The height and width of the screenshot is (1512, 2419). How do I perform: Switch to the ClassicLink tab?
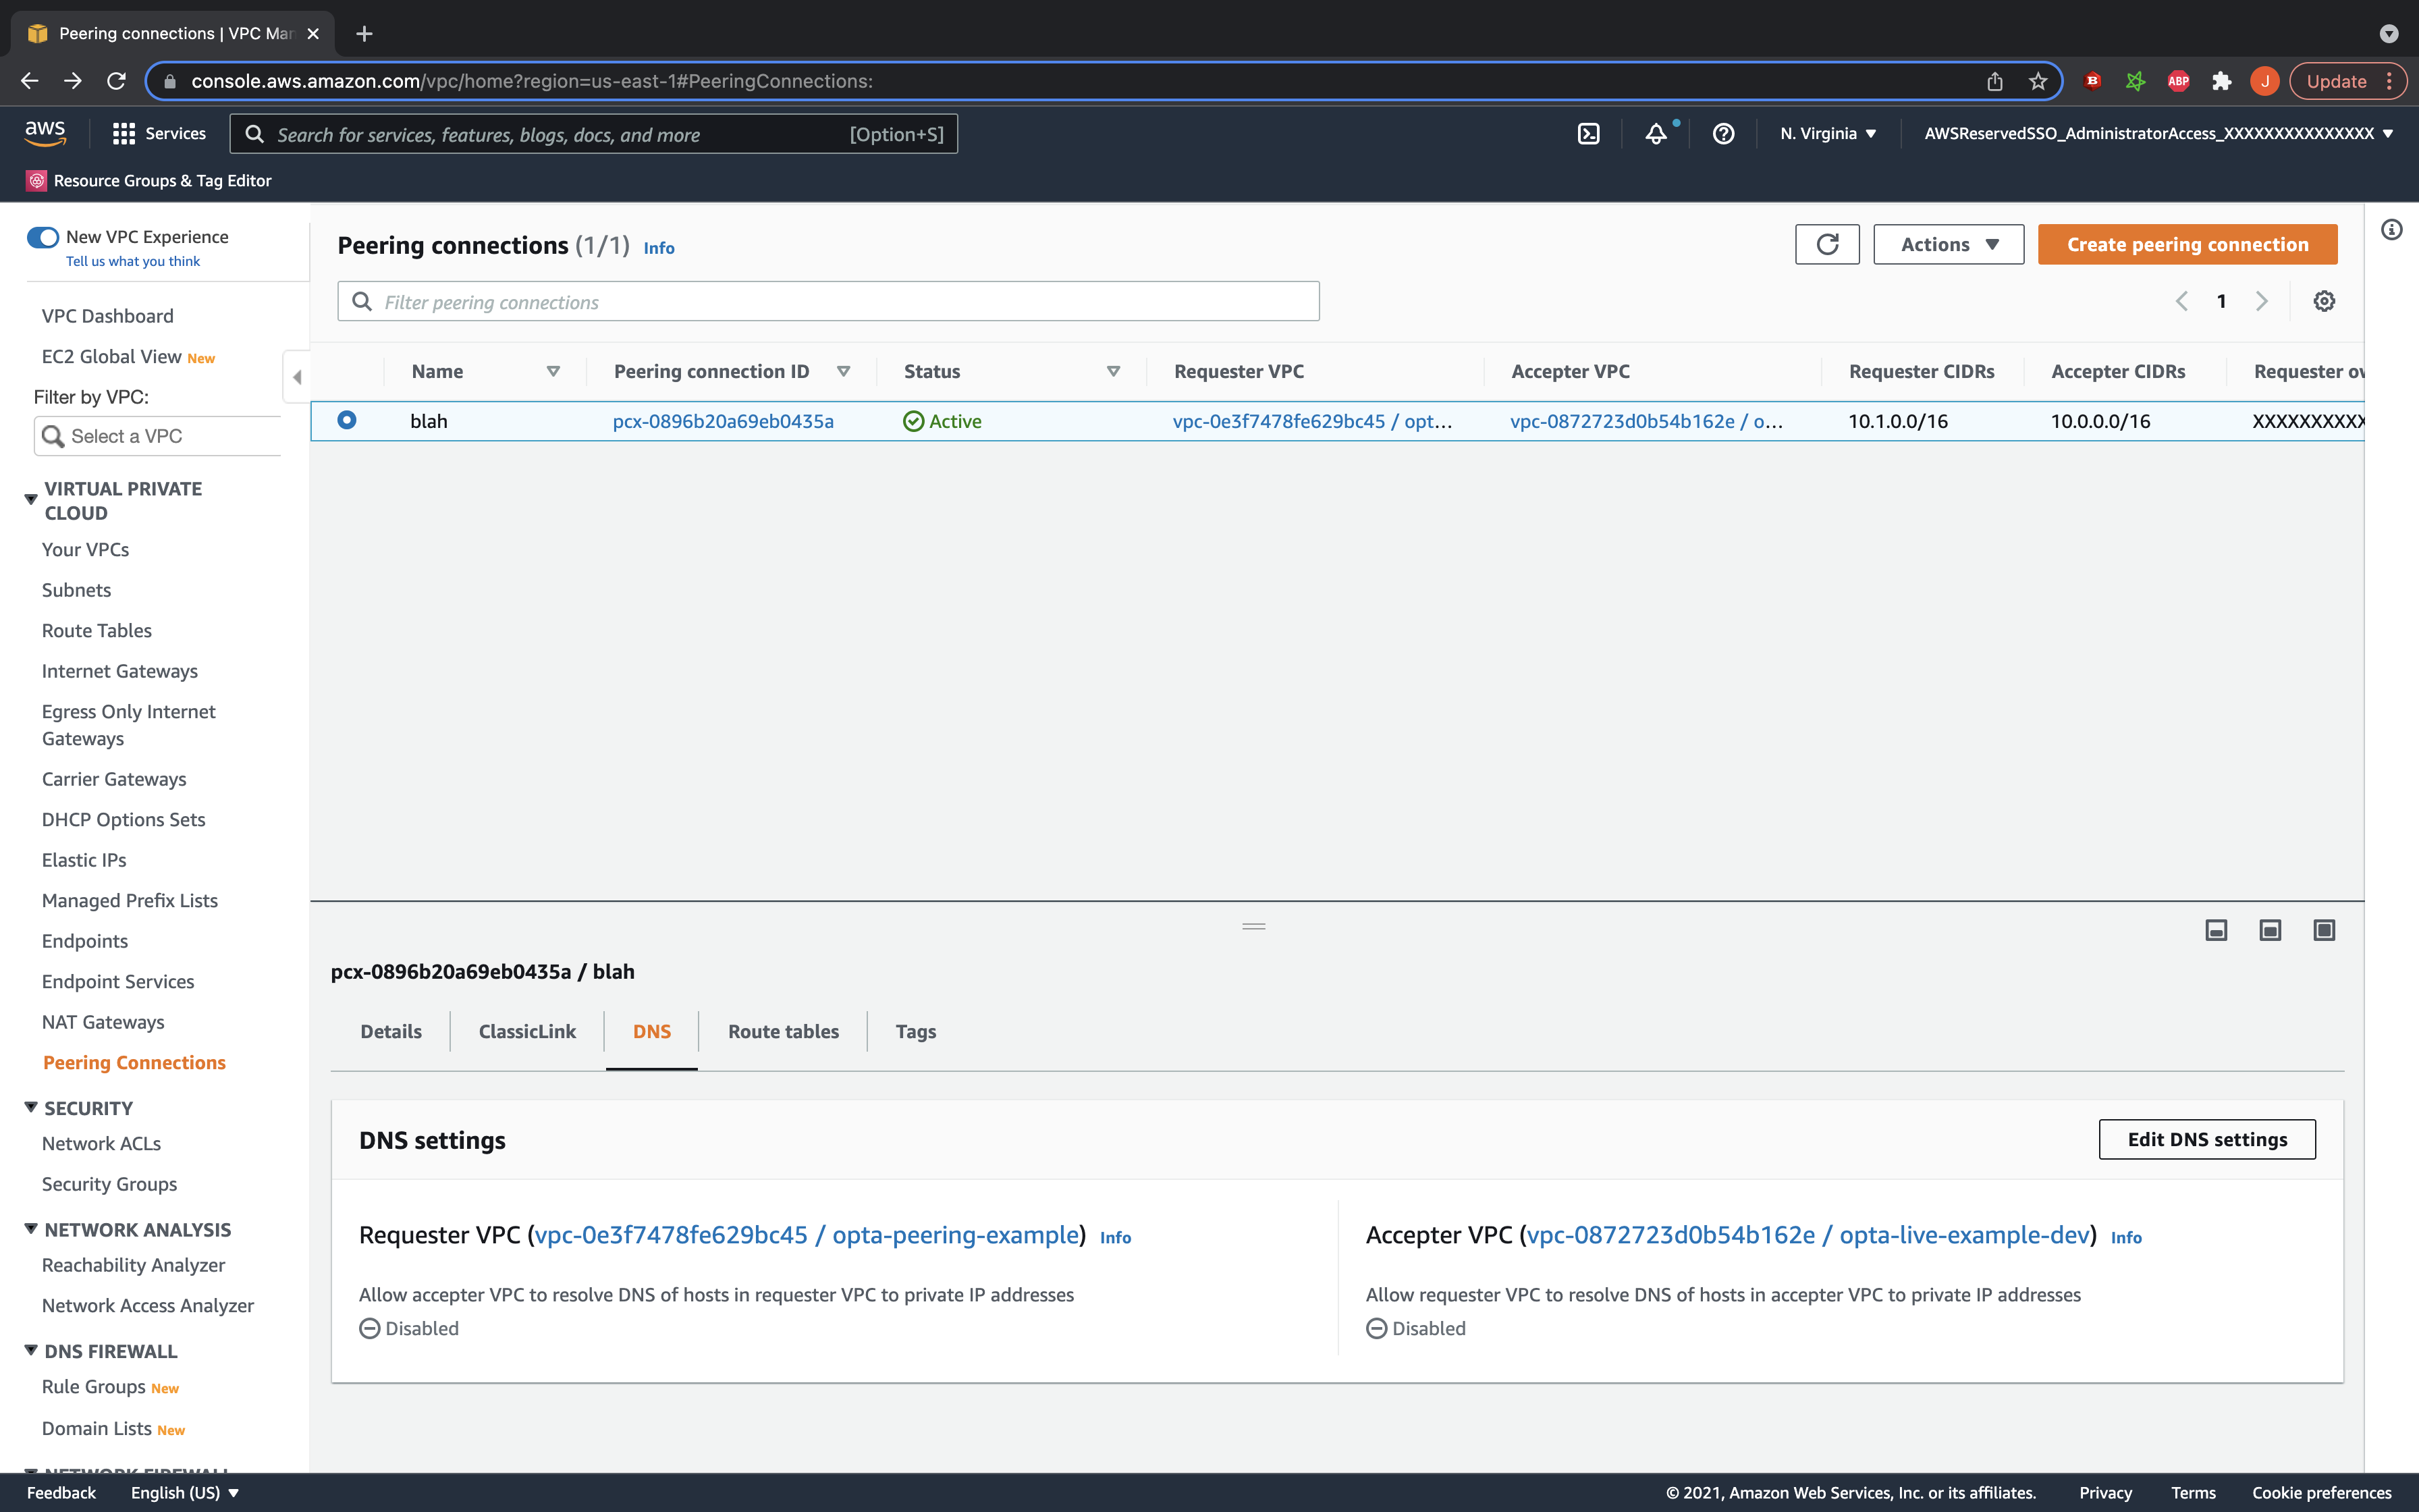tap(526, 1032)
